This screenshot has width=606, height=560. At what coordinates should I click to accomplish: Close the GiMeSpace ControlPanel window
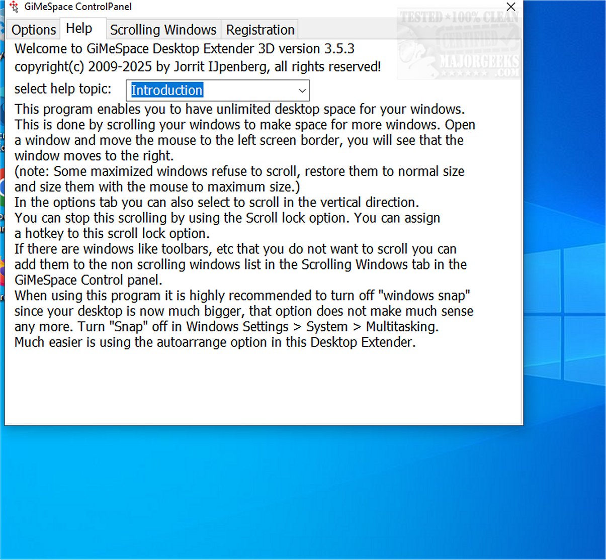pos(510,7)
